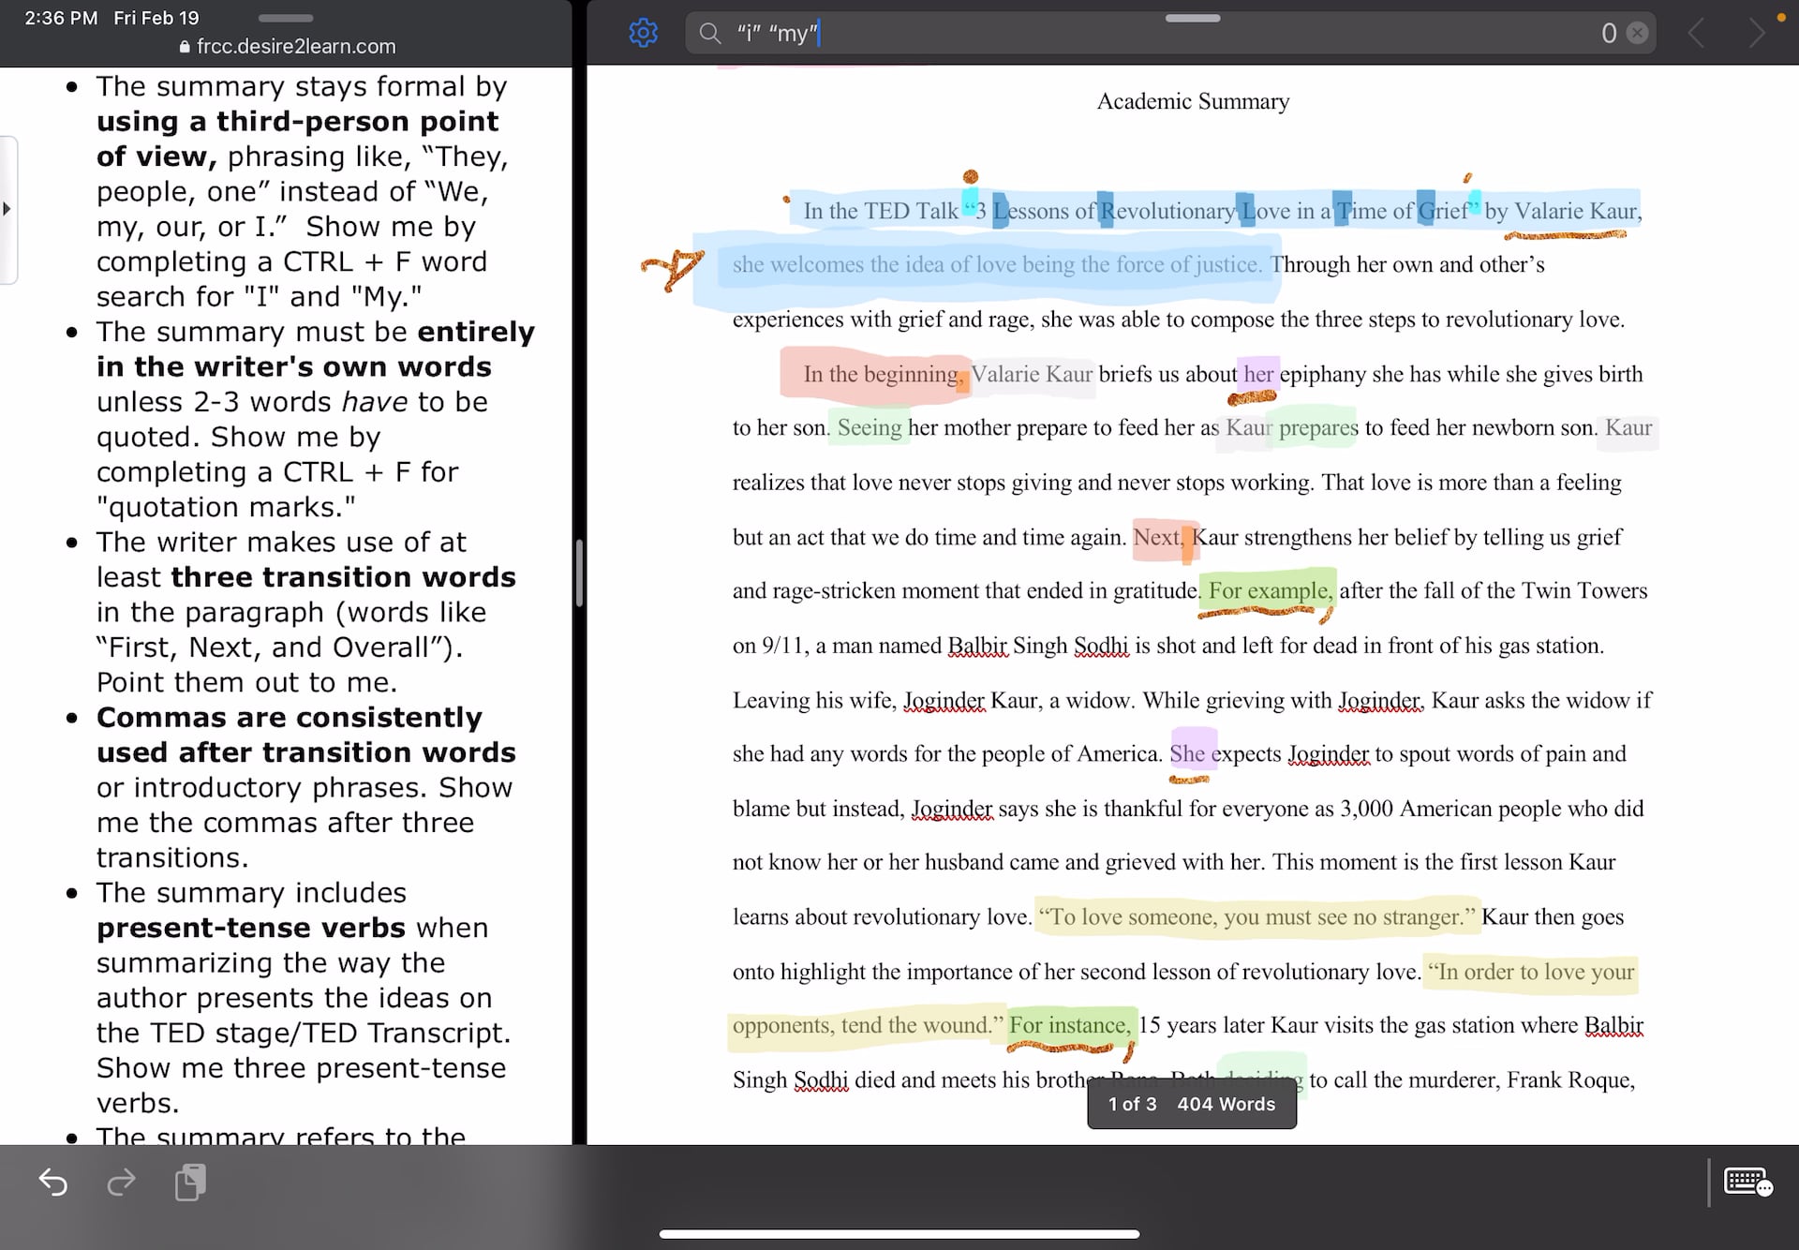Tap the paste clipboard icon
This screenshot has height=1250, width=1799.
point(190,1182)
